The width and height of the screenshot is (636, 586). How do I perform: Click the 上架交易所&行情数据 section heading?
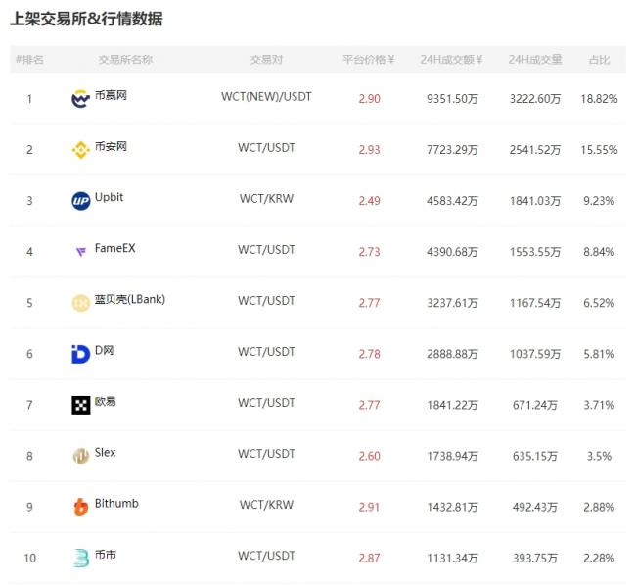pyautogui.click(x=86, y=19)
